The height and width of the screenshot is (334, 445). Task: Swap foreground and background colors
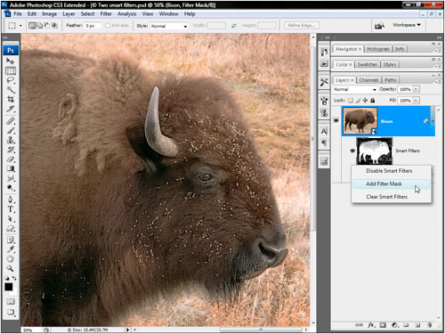coord(14,278)
